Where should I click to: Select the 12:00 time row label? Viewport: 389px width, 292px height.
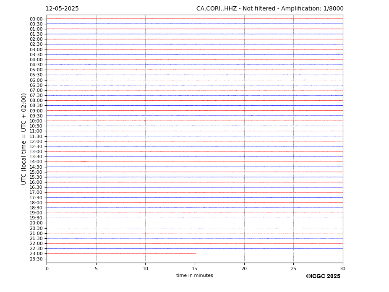[x=36, y=142]
